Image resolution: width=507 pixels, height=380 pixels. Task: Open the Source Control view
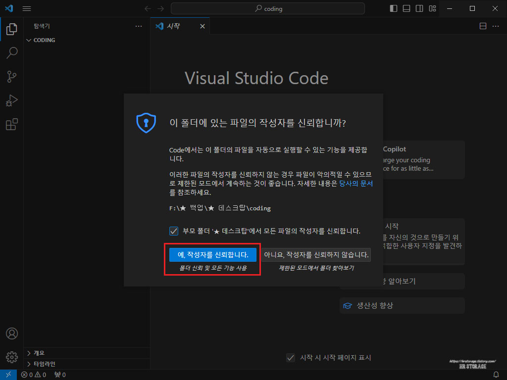[x=12, y=77]
